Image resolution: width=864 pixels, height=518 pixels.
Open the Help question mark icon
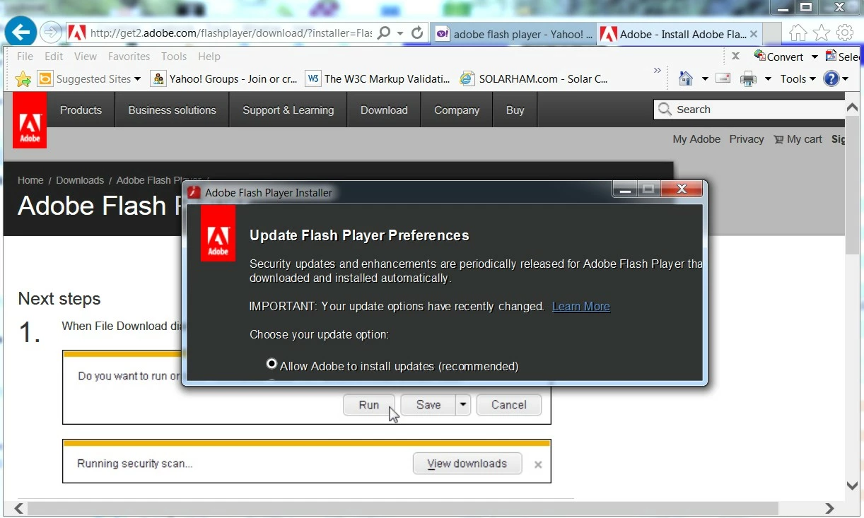[x=831, y=79]
